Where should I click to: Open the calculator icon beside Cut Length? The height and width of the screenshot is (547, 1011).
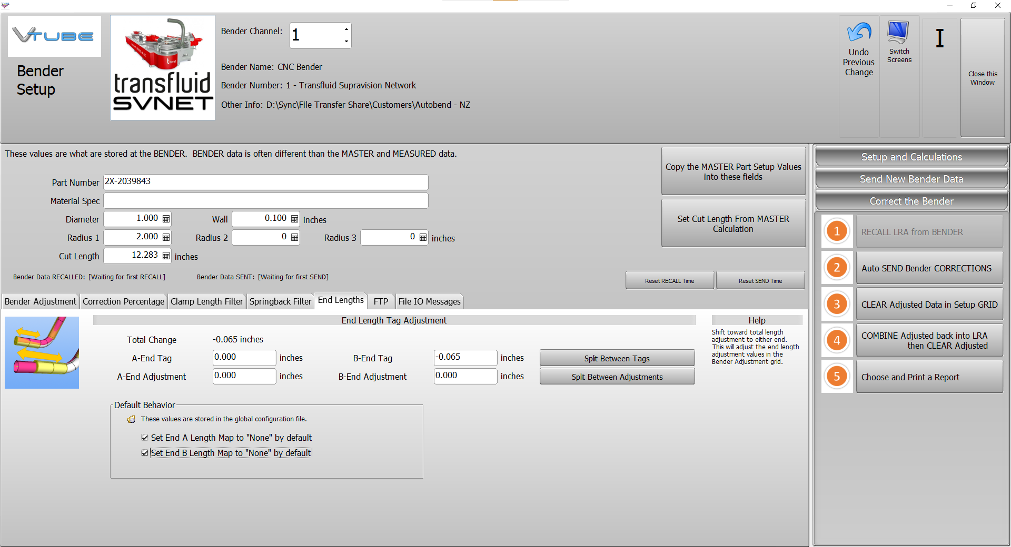[x=166, y=256]
